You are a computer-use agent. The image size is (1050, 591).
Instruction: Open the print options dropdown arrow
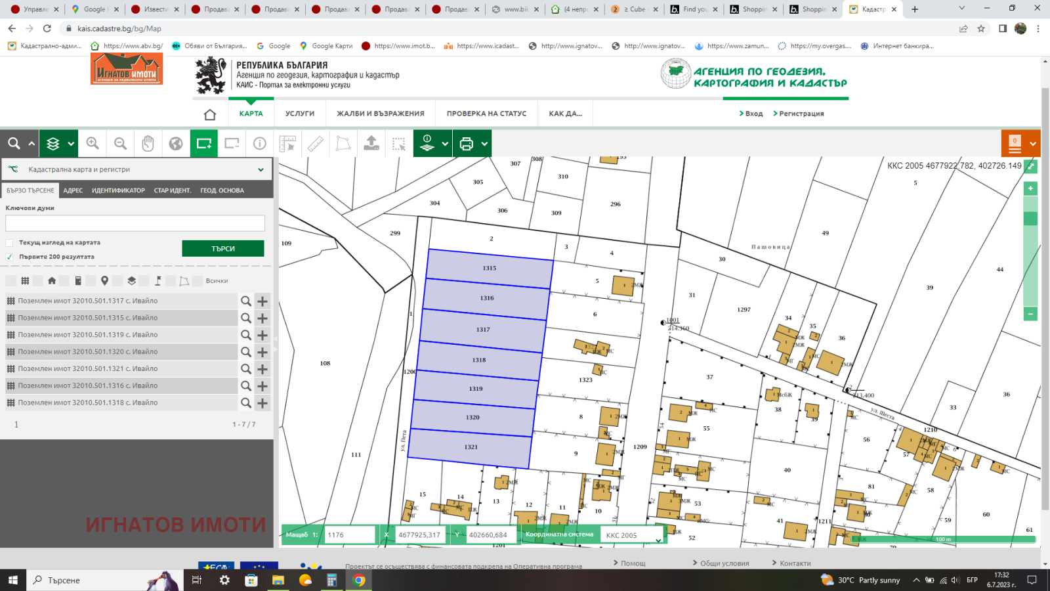point(485,144)
